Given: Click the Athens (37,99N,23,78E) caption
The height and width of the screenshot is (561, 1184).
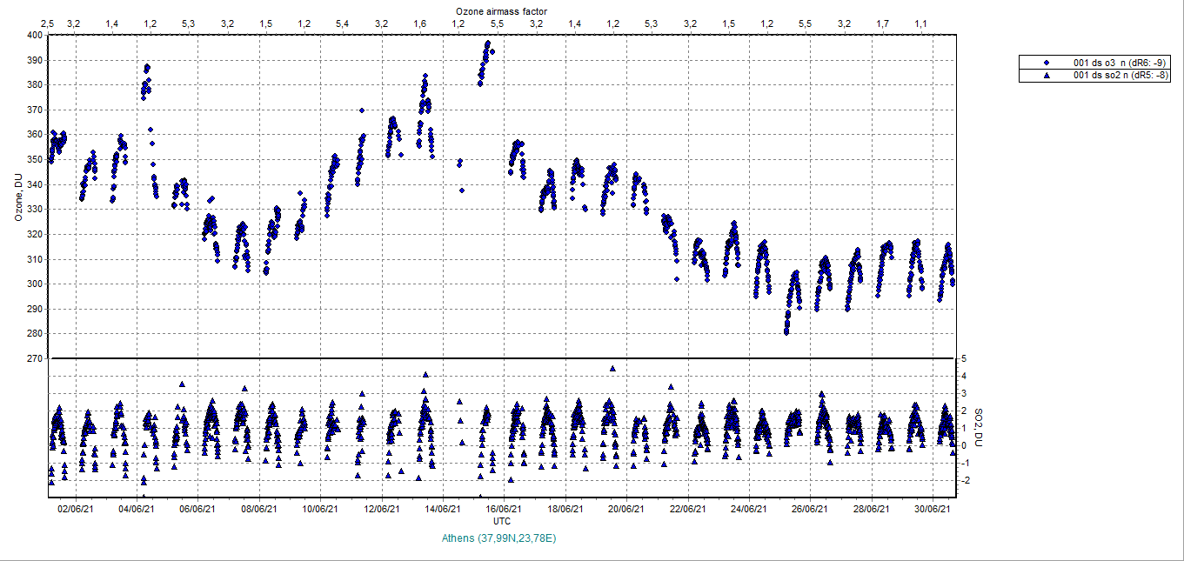Looking at the screenshot, I should [x=501, y=538].
